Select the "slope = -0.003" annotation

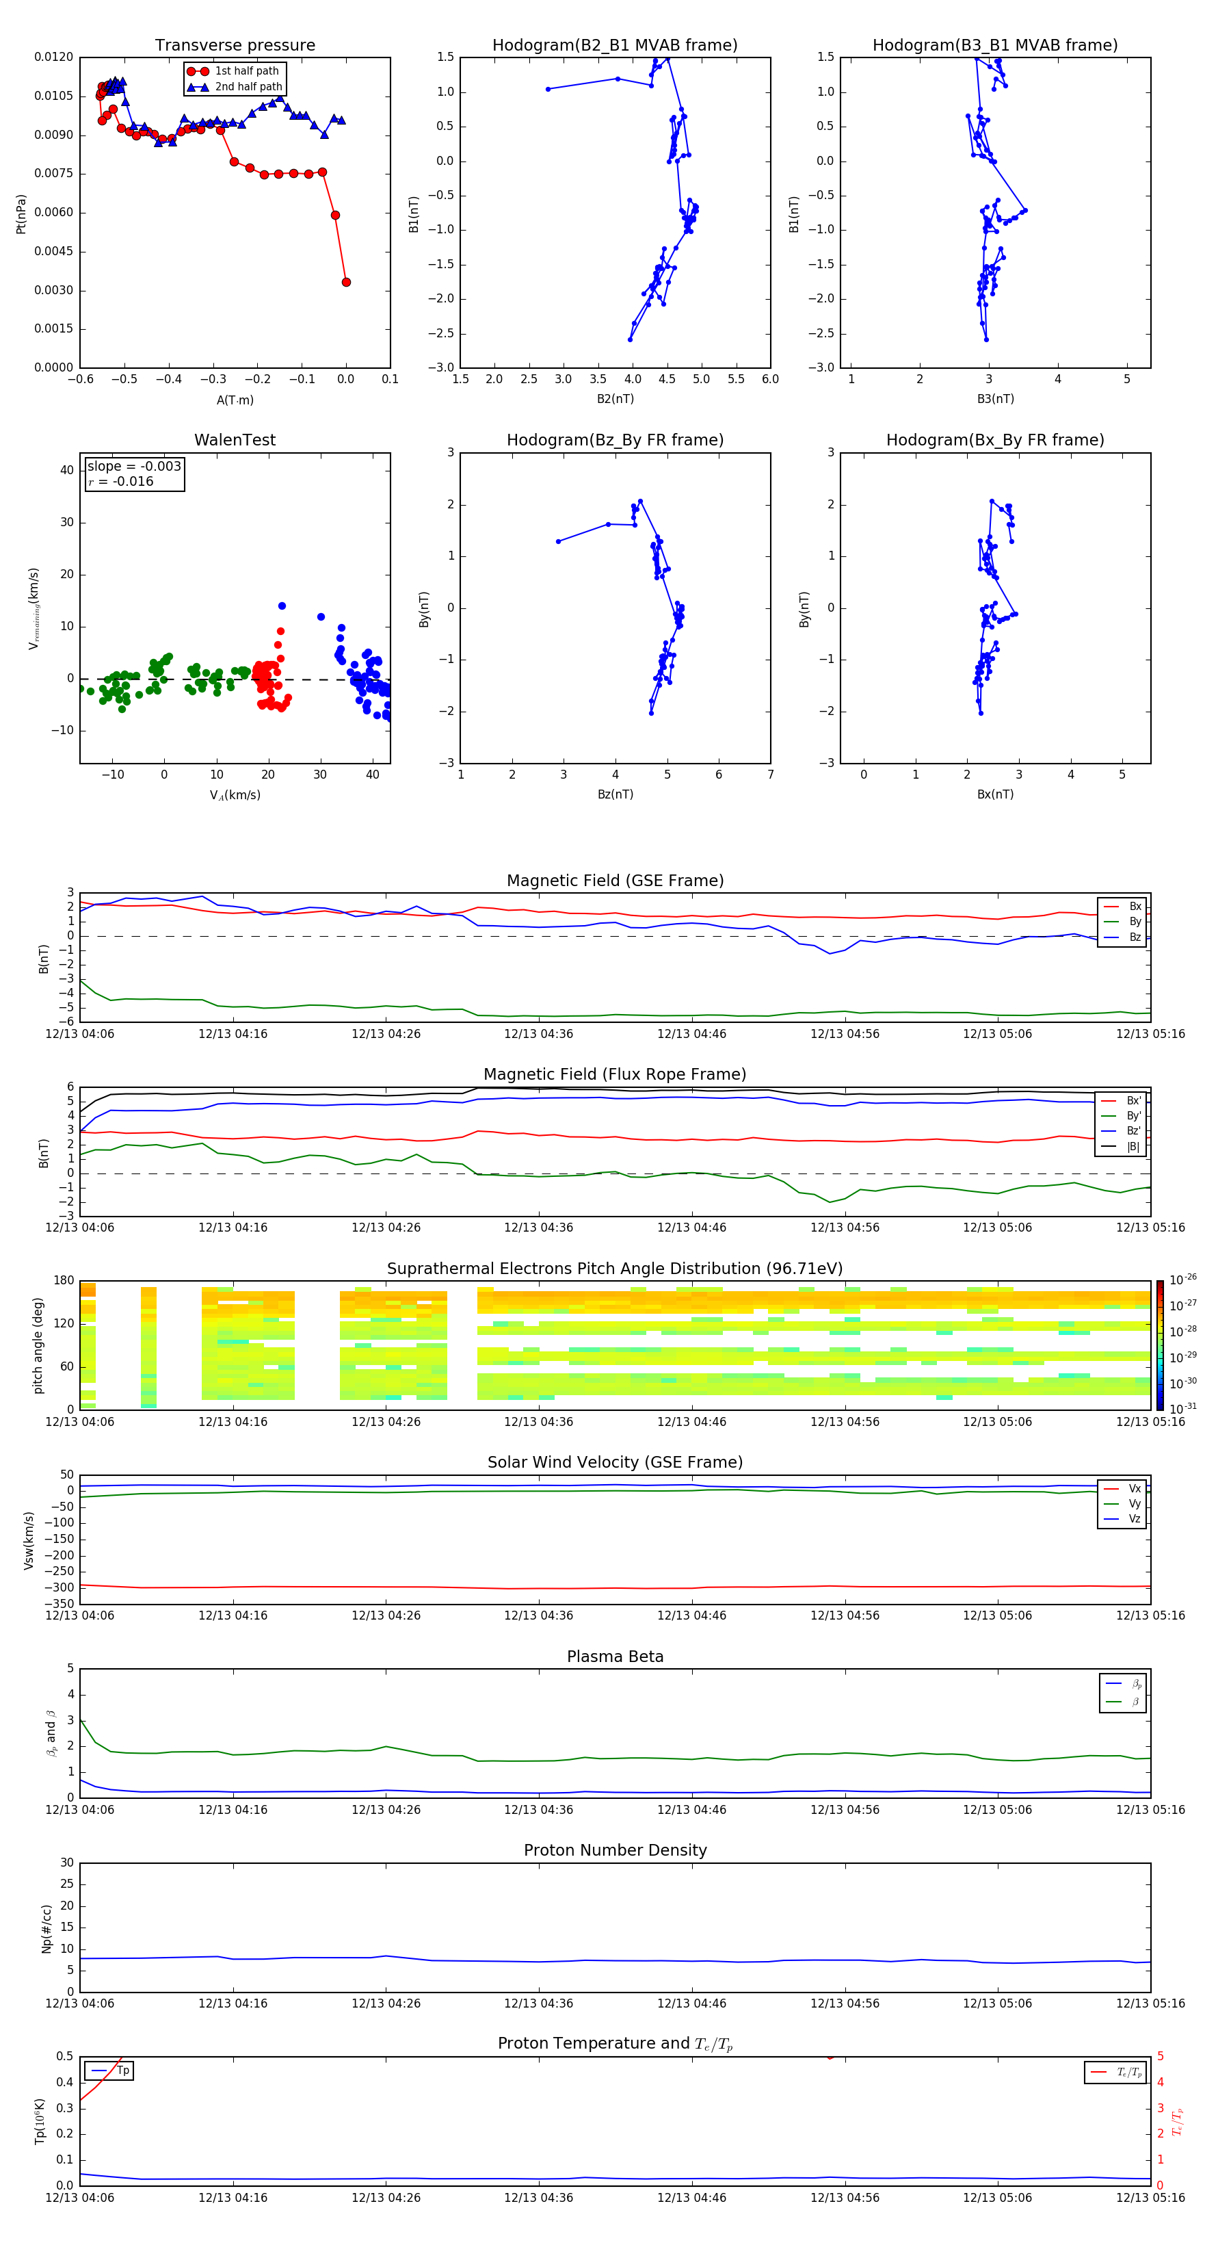pos(134,467)
